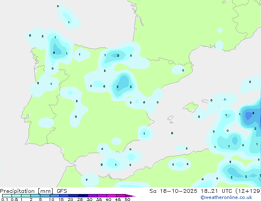Viewport: 261px width, 201px height.
Task: Click the '50' legend label
Action: pyautogui.click(x=127, y=199)
